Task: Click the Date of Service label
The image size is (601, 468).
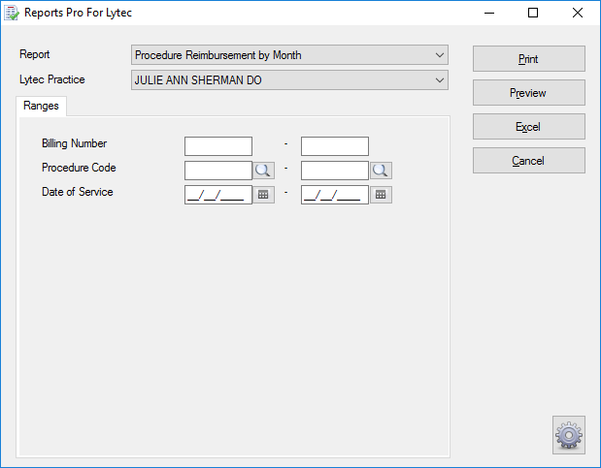Action: click(x=78, y=192)
